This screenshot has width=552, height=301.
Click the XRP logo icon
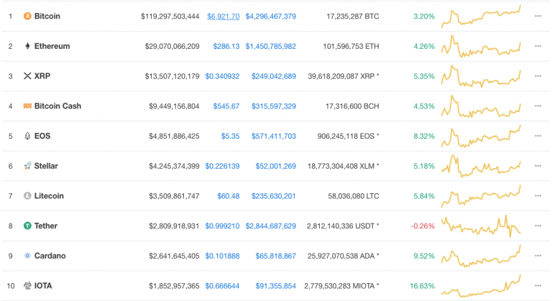point(27,76)
